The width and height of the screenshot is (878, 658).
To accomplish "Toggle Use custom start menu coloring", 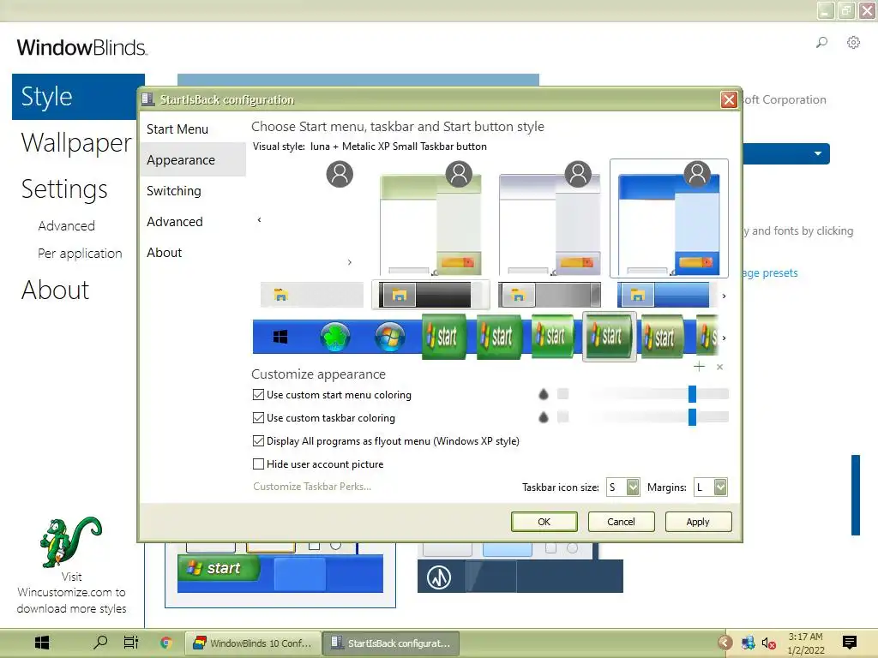I will point(258,395).
